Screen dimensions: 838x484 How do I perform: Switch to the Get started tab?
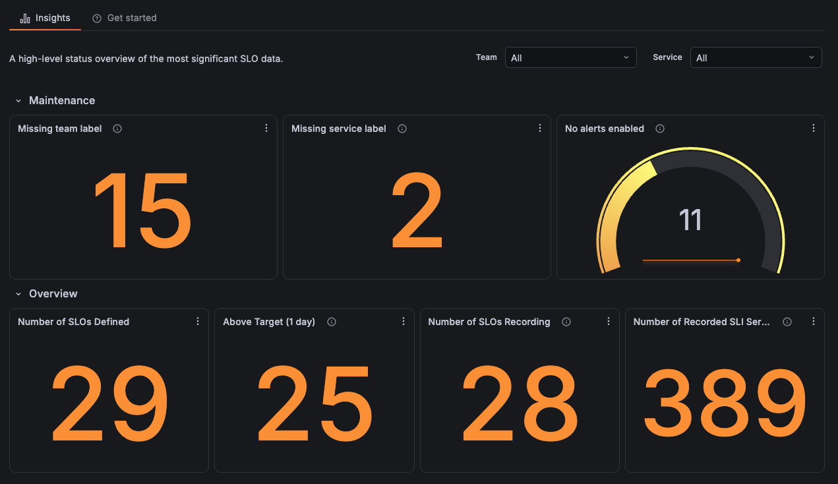pos(125,18)
